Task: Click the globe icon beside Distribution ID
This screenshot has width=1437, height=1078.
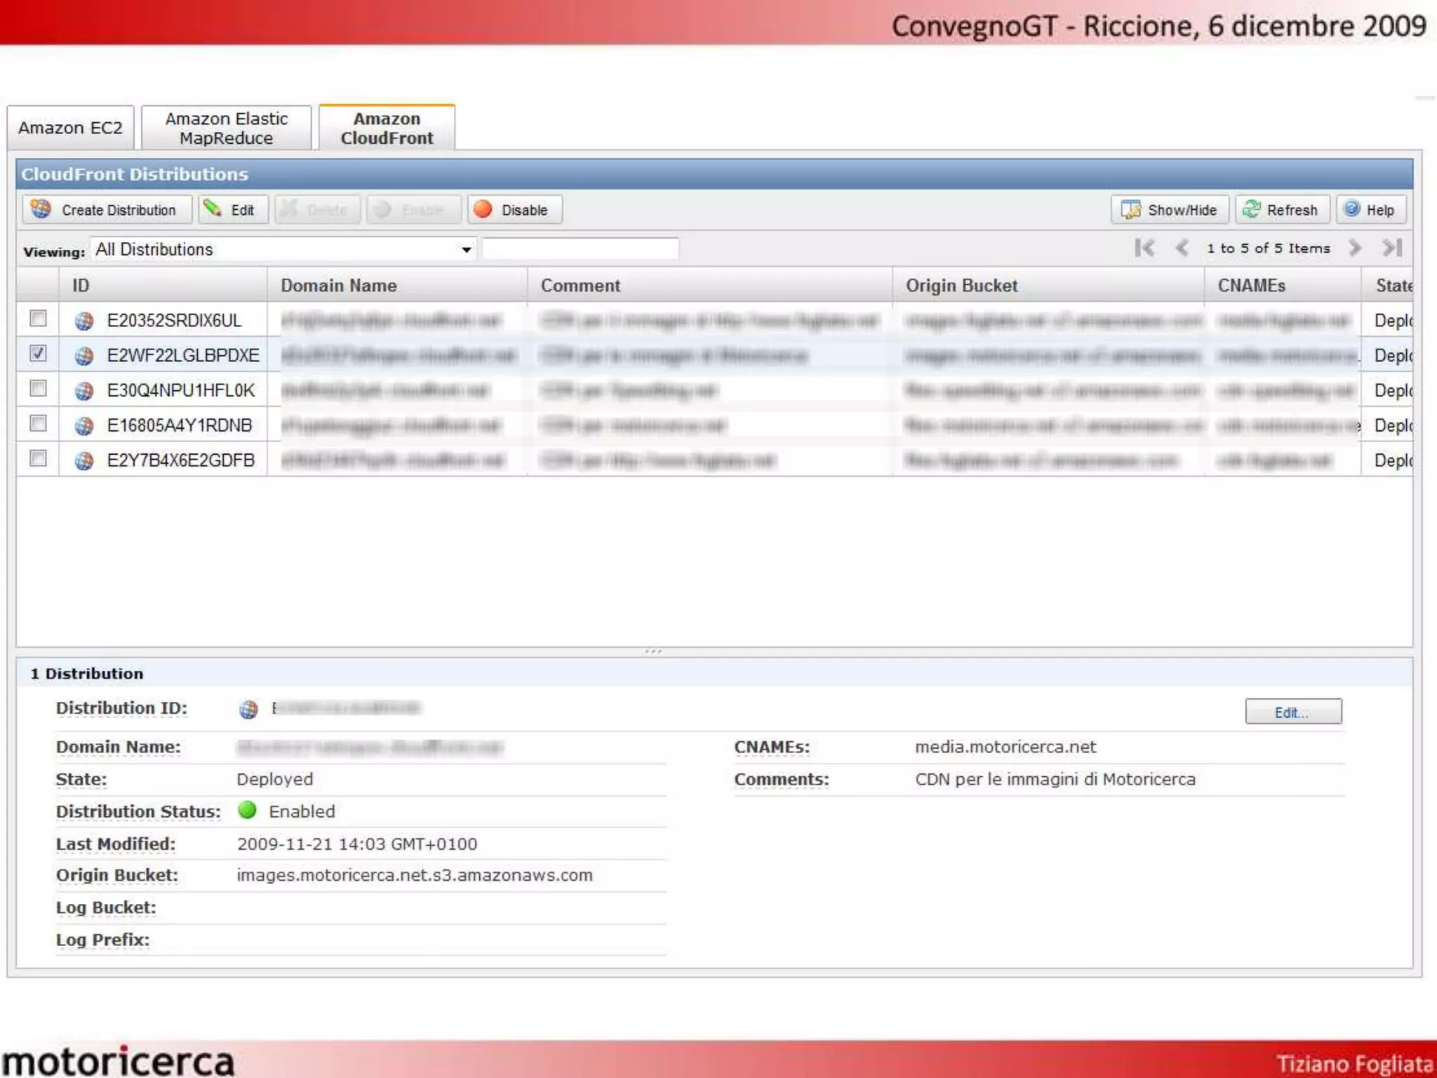Action: click(x=248, y=710)
